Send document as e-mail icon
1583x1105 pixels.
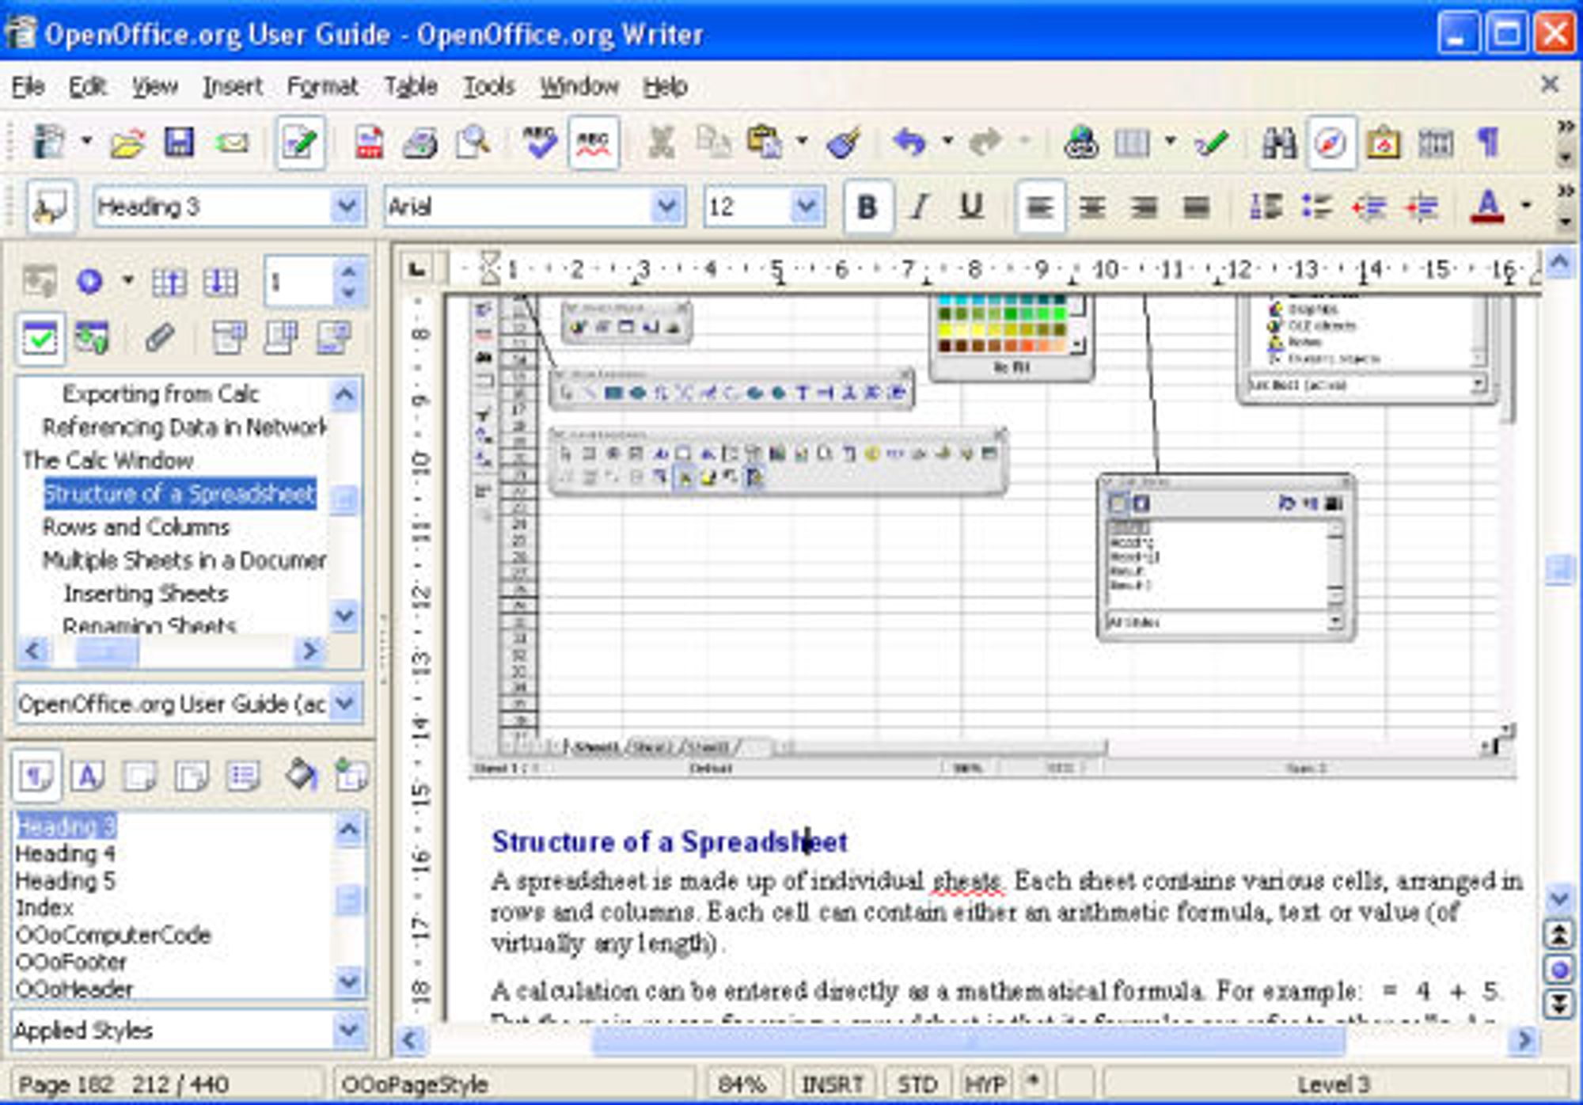point(232,143)
